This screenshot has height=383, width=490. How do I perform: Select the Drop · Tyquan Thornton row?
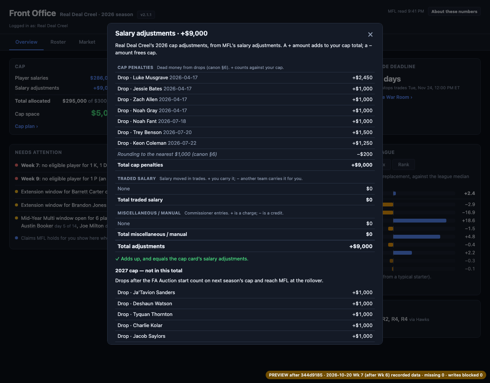[245, 314]
